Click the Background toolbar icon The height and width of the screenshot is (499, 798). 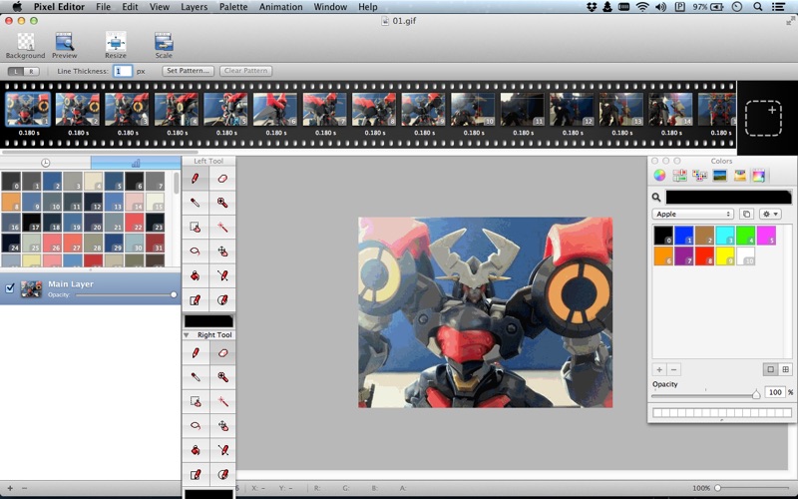coord(25,42)
